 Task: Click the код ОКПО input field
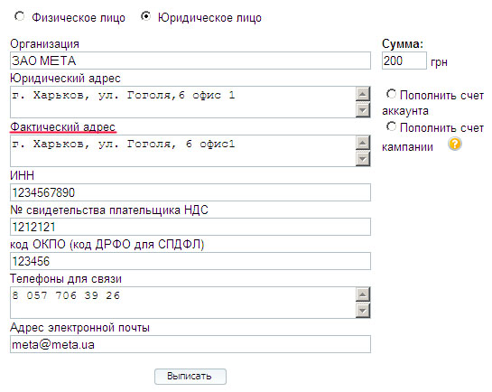pyautogui.click(x=190, y=261)
